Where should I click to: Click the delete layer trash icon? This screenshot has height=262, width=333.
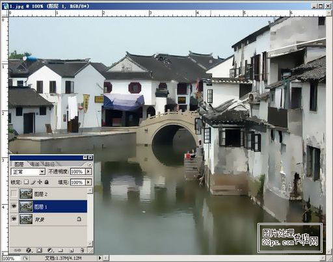(x=82, y=250)
